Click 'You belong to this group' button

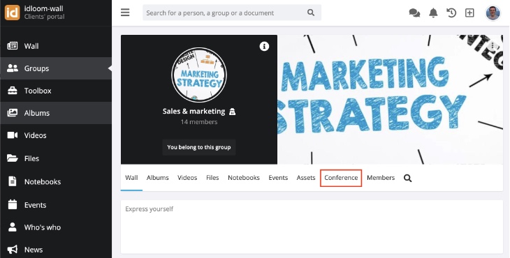(x=199, y=147)
